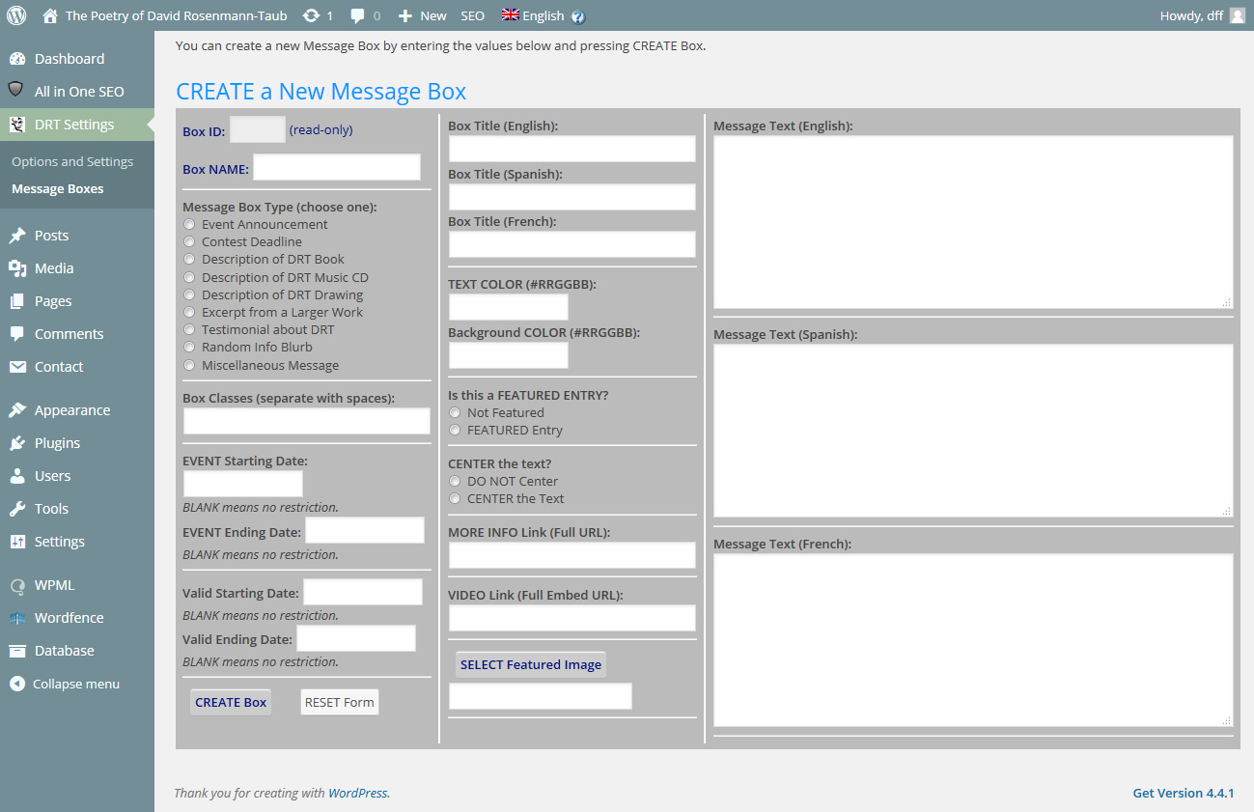Click the Plugins icon in sidebar
1254x812 pixels.
pos(17,443)
